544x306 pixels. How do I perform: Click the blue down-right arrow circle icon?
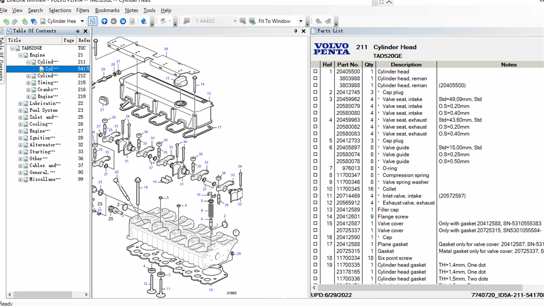(x=123, y=21)
